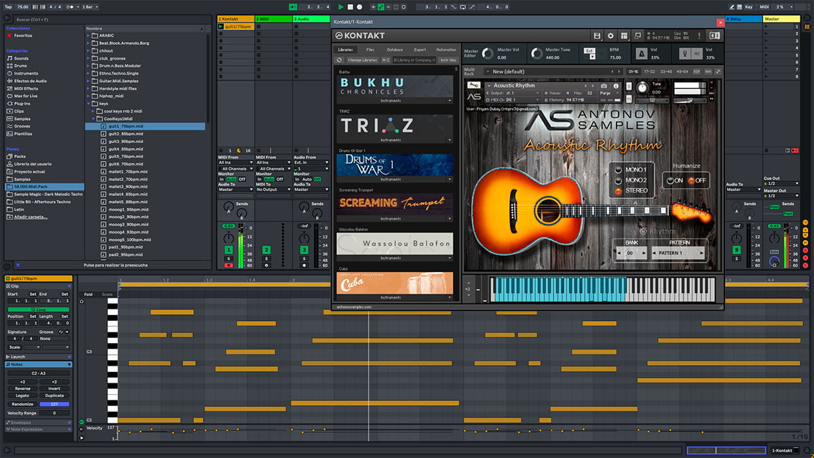Open Screaming Trumpet Instruments dropdown
Screen dimensions: 814x458
[395, 218]
